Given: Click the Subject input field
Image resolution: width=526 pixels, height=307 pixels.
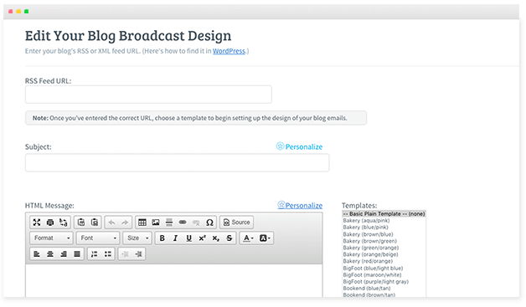Looking at the screenshot, I should click(177, 163).
